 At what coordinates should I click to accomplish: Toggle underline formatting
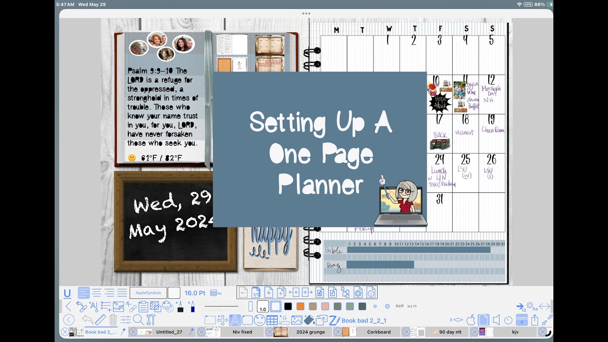click(67, 293)
